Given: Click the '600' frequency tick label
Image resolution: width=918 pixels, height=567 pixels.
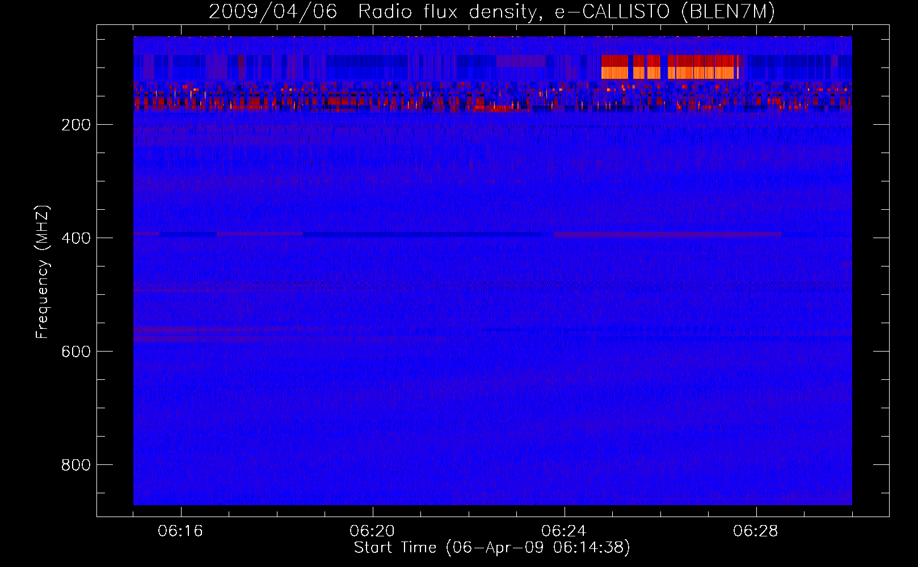Looking at the screenshot, I should tap(76, 352).
